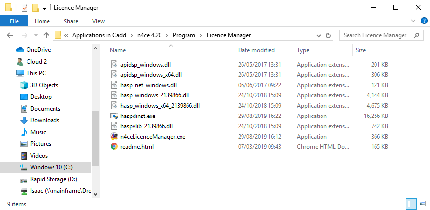Expand the ribbon with chevron arrow

(x=413, y=21)
